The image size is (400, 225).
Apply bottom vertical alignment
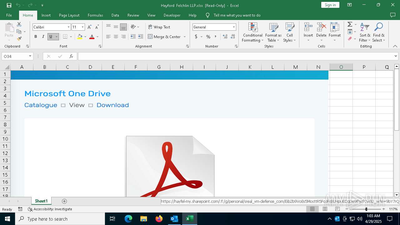123,27
